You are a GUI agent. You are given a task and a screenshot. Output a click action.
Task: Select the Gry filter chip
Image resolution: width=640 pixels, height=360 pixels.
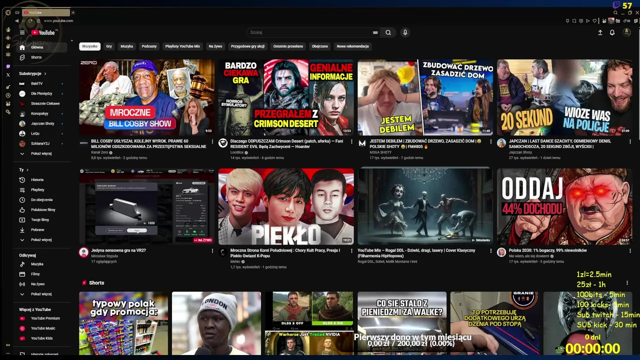tap(109, 46)
